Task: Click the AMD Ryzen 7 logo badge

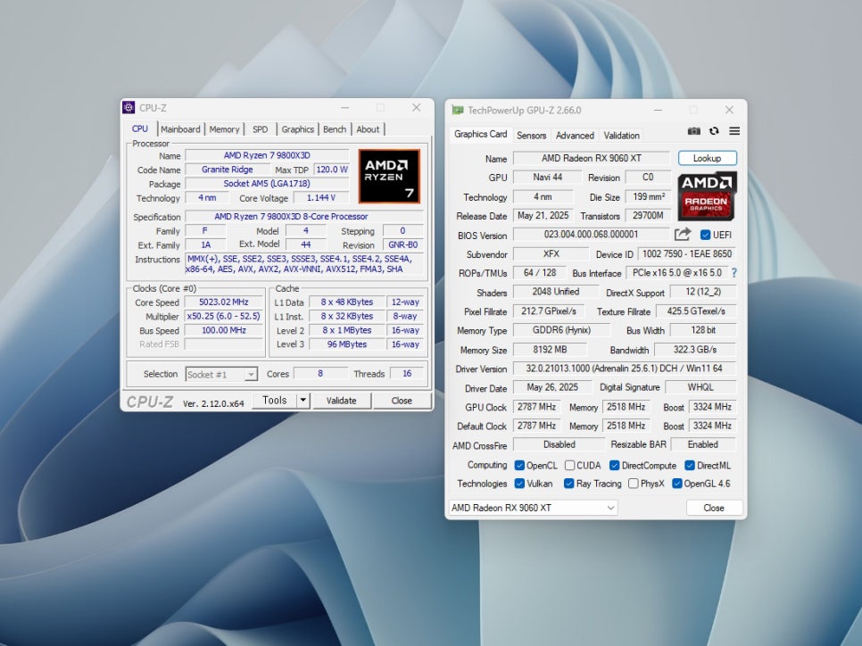Action: click(x=389, y=176)
